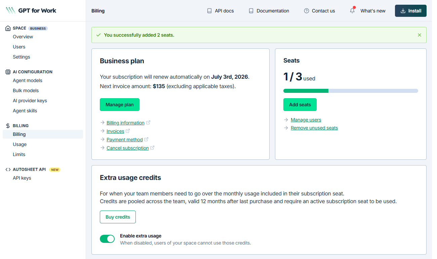Click the 'July 3rd, 2026' renewal date
The image size is (437, 259).
(x=230, y=77)
